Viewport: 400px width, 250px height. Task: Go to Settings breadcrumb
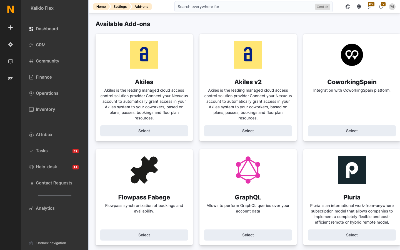coord(120,7)
